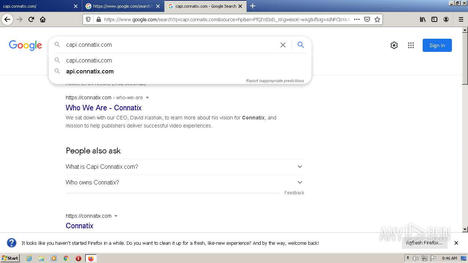Screen dimensions: 468x263
Task: Open Firefox hamburger menu
Action: [461, 19]
